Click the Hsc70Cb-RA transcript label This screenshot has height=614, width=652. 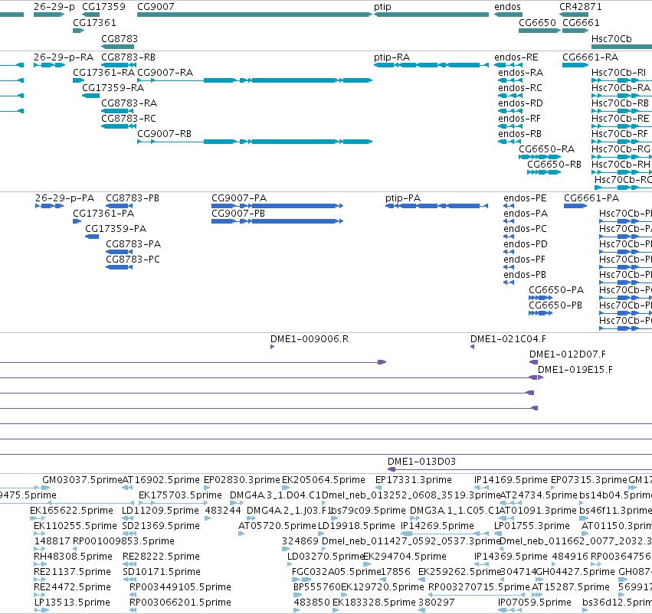coord(621,88)
